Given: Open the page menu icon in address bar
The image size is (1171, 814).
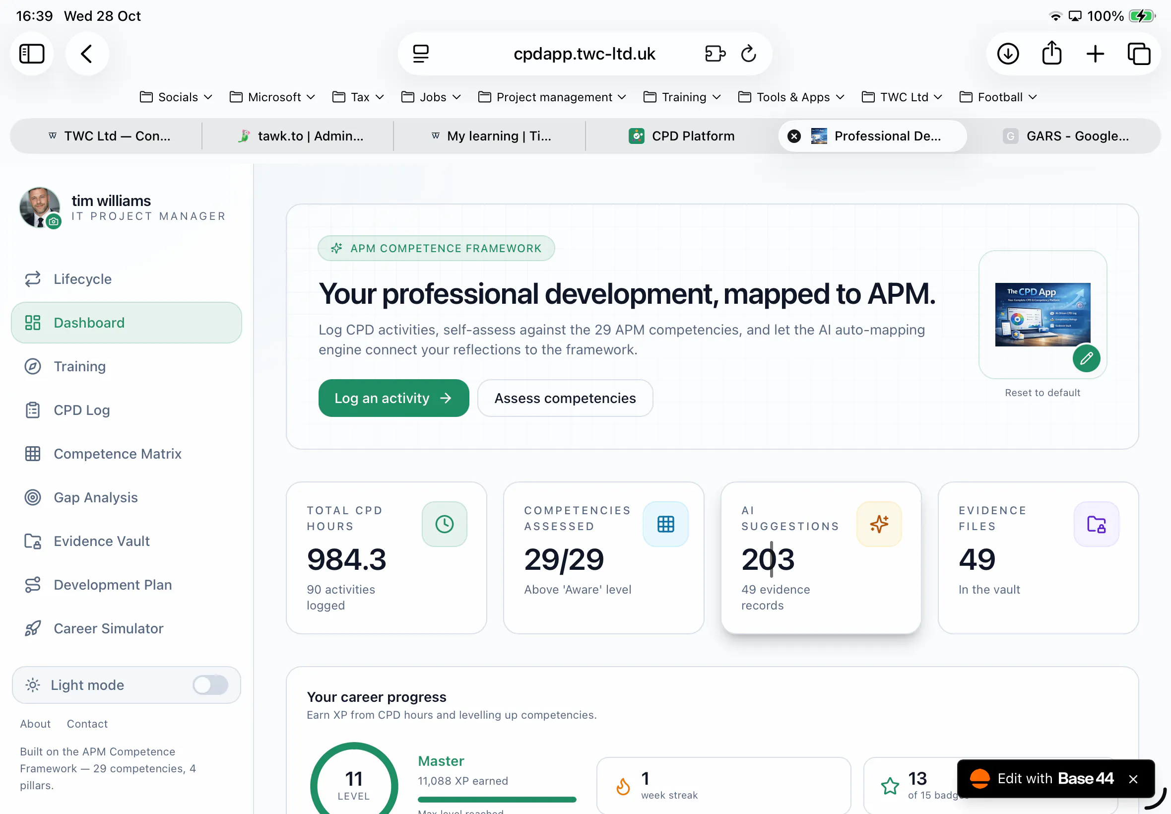Looking at the screenshot, I should pyautogui.click(x=421, y=54).
